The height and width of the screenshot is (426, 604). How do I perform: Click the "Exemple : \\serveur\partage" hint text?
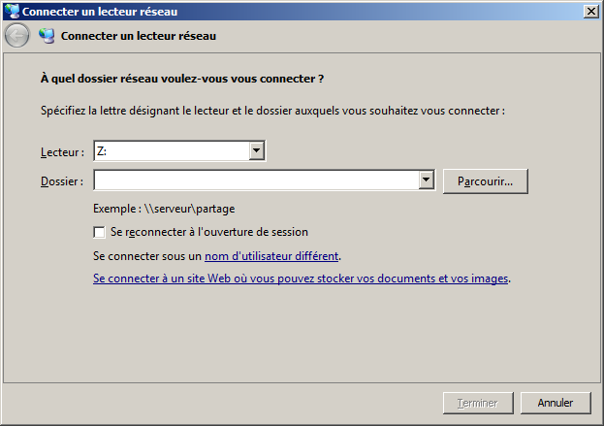point(164,209)
